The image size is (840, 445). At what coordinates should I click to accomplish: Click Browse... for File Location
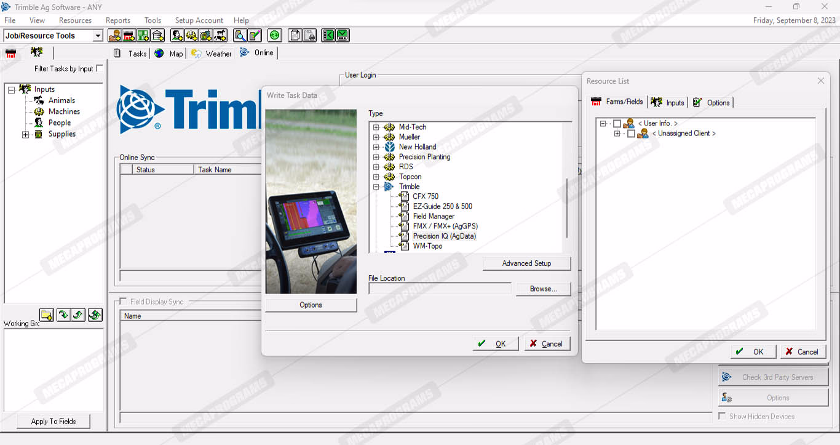coord(543,289)
